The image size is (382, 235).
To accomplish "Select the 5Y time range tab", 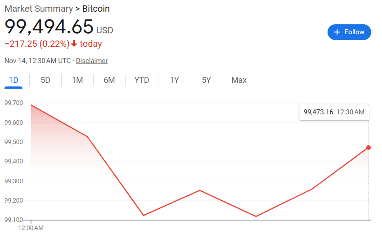I will (x=206, y=80).
